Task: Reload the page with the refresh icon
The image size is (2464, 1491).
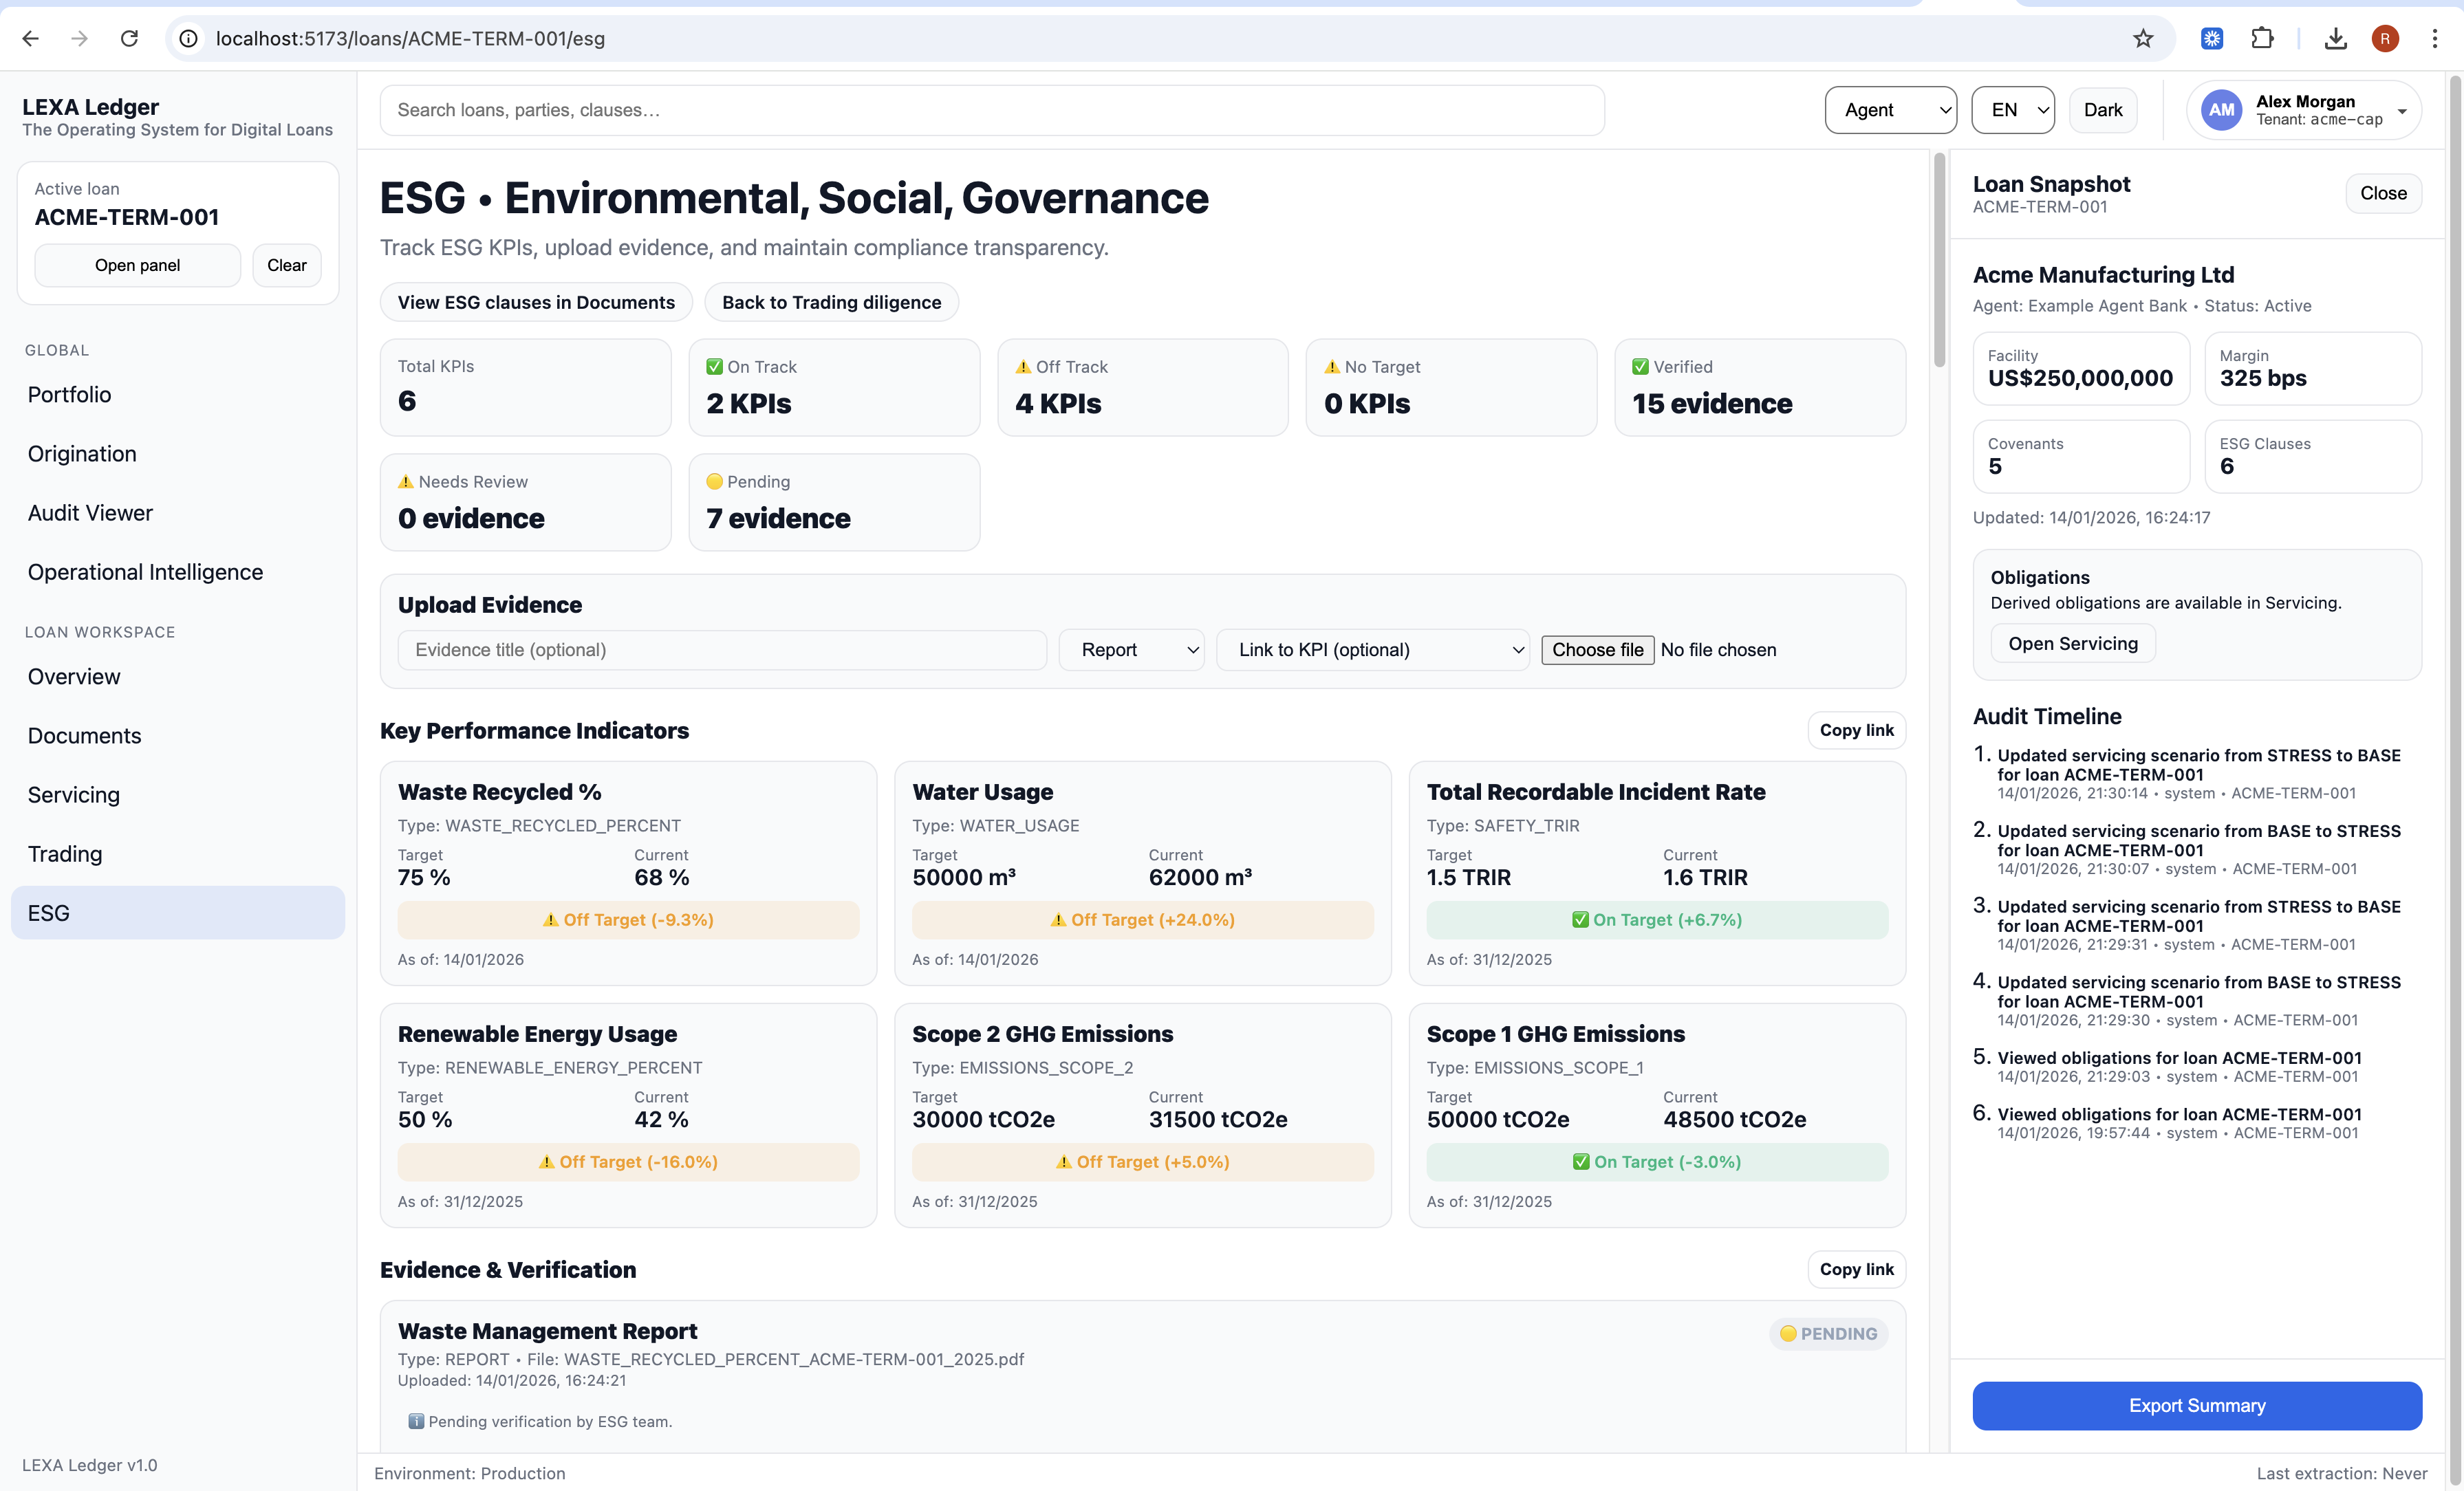Action: [x=129, y=38]
